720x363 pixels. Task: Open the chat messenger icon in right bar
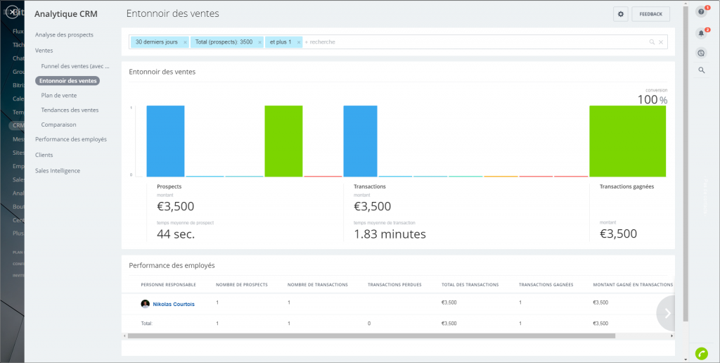701,53
